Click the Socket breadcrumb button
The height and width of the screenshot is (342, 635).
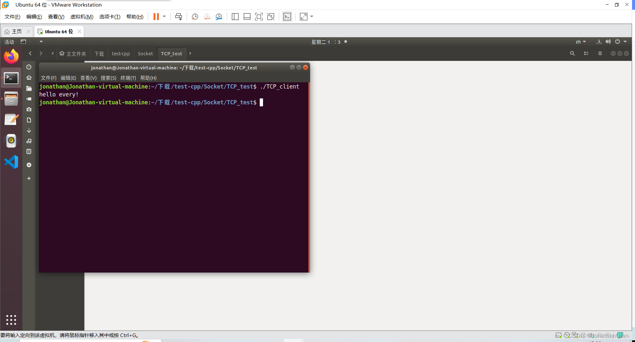145,54
